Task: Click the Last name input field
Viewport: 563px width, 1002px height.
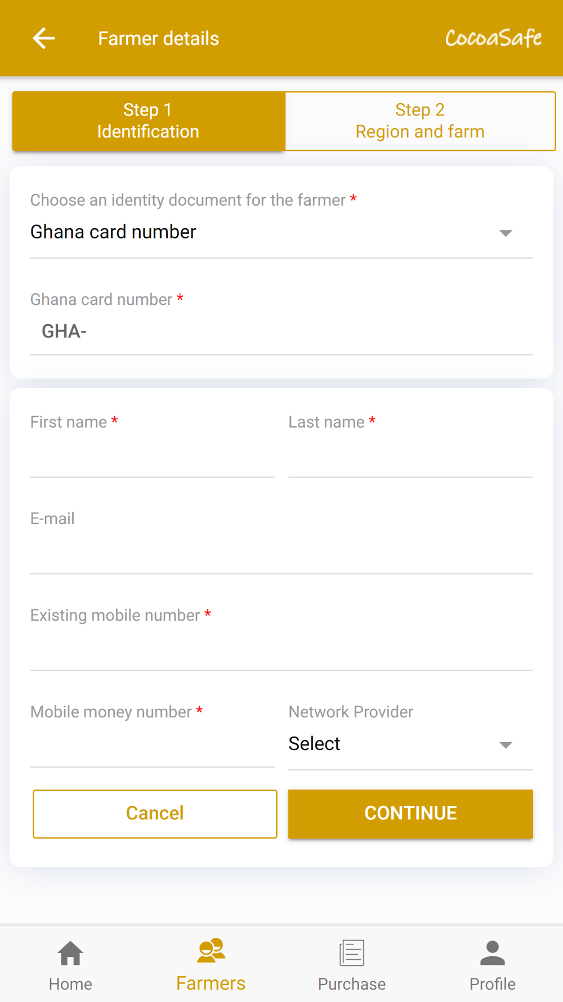Action: click(x=410, y=458)
